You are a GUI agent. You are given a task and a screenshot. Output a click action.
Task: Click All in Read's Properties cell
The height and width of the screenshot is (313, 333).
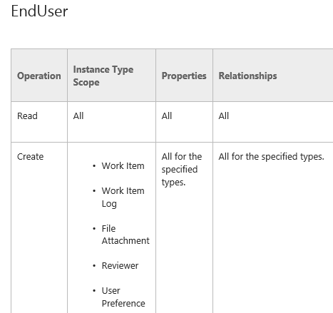click(167, 116)
